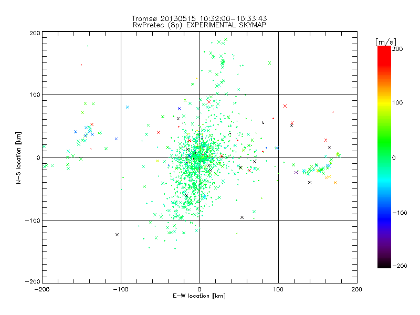420x315 pixels.
Task: Click the y-axis tick label '200'
Action: click(x=35, y=33)
